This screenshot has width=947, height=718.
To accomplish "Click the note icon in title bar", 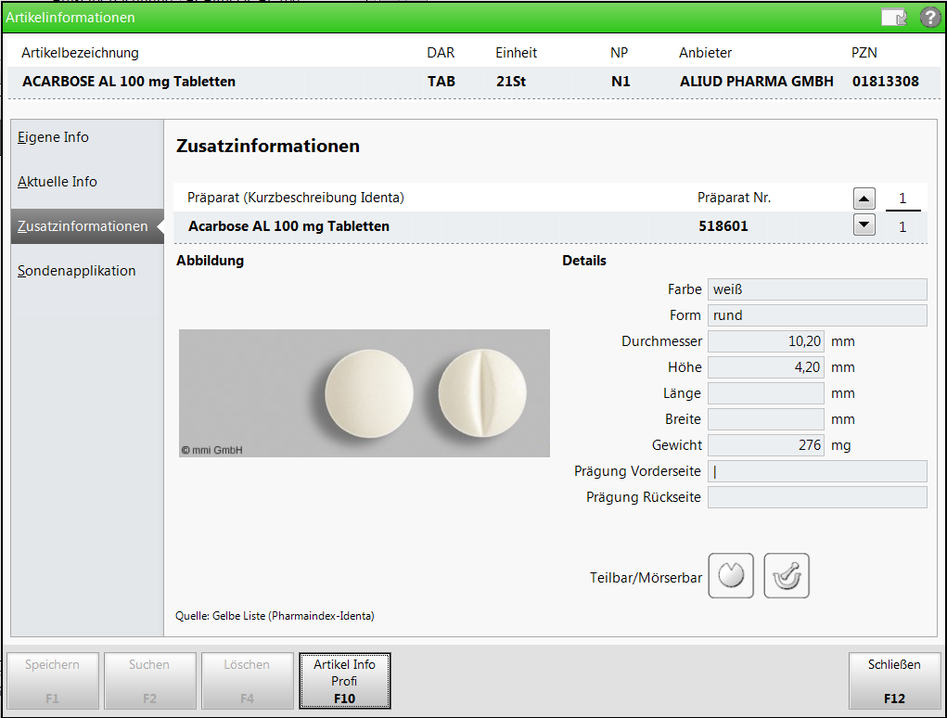I will tap(894, 17).
